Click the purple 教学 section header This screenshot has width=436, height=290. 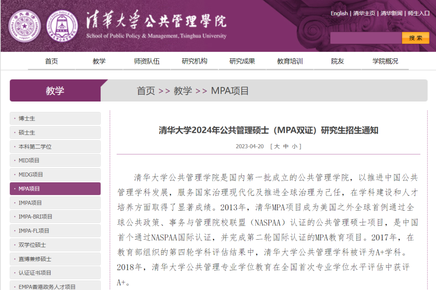pos(55,91)
